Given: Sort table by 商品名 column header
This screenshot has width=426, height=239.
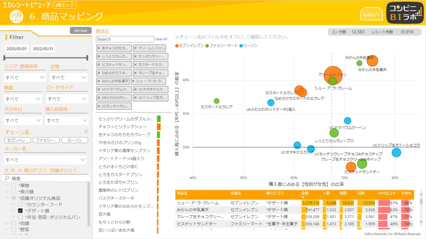Looking at the screenshot, I should pos(182,193).
